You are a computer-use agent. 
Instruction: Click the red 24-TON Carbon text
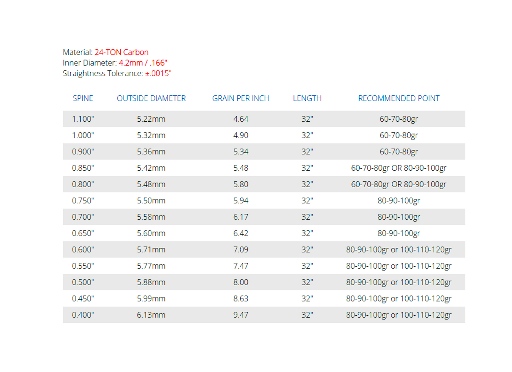coord(121,52)
